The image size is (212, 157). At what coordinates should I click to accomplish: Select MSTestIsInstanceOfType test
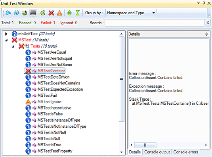click(x=59, y=120)
